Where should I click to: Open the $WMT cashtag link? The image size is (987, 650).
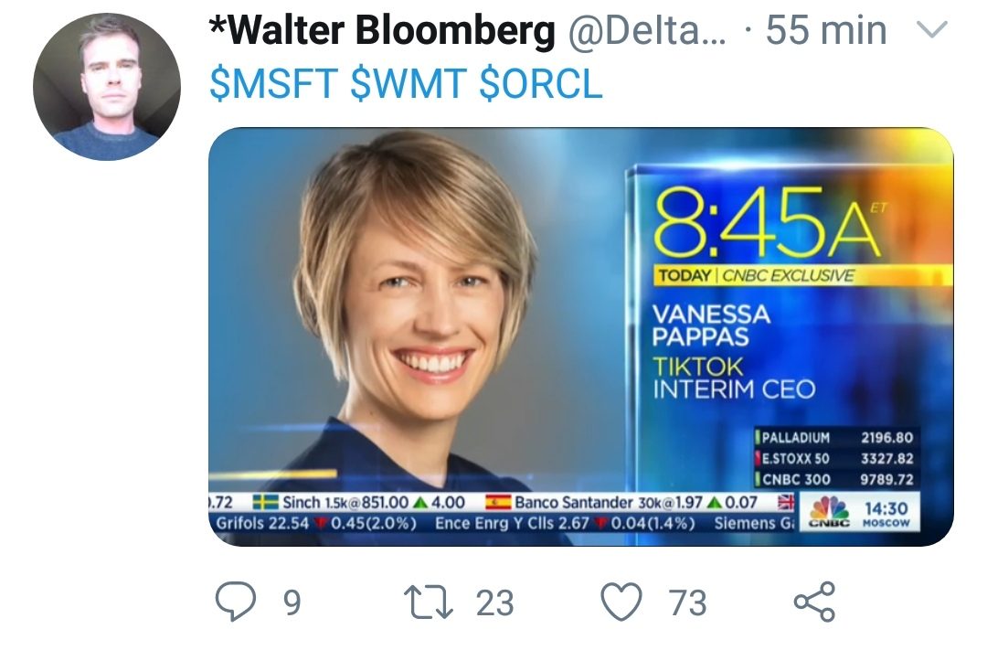coord(409,84)
